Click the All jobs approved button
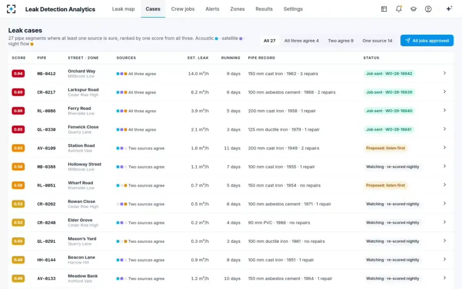Image resolution: width=462 pixels, height=289 pixels. click(427, 40)
